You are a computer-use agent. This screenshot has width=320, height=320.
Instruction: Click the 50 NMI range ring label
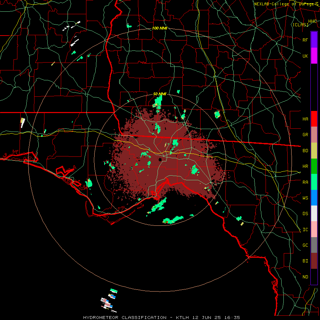pyautogui.click(x=160, y=94)
